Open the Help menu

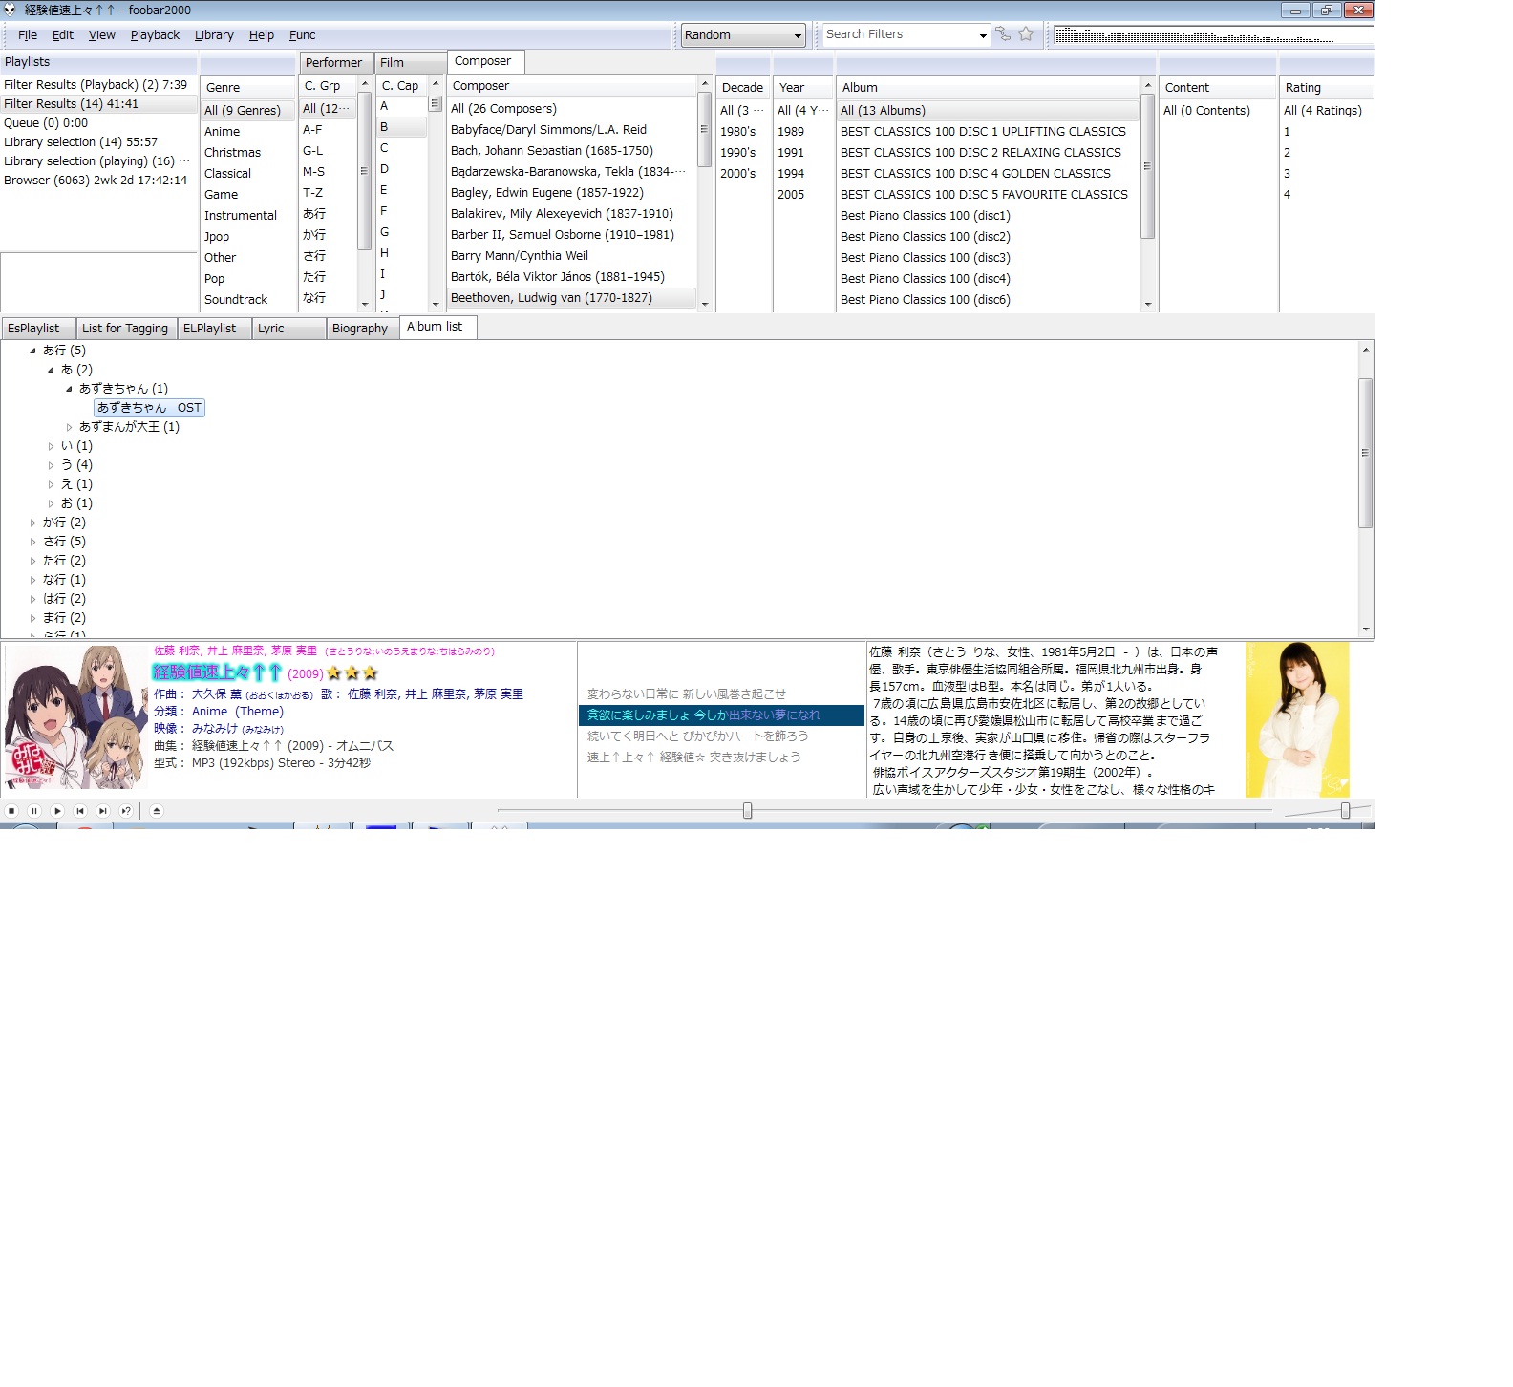(262, 35)
